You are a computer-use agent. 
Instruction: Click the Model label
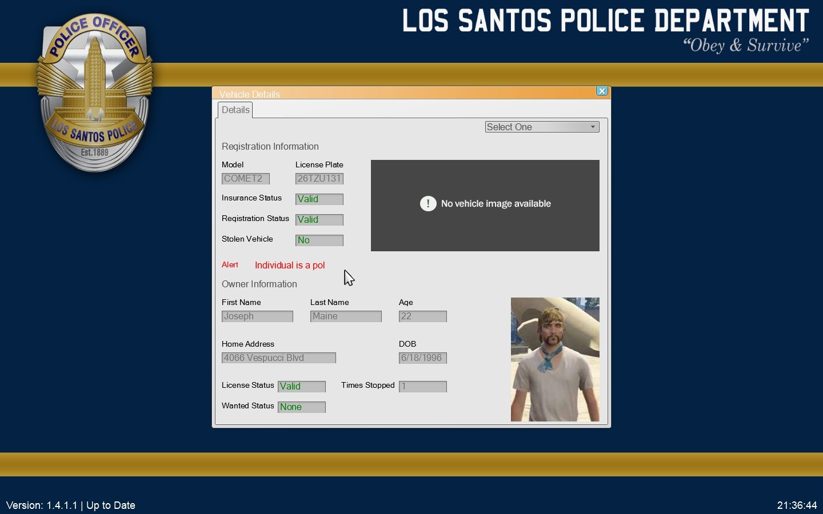click(233, 165)
